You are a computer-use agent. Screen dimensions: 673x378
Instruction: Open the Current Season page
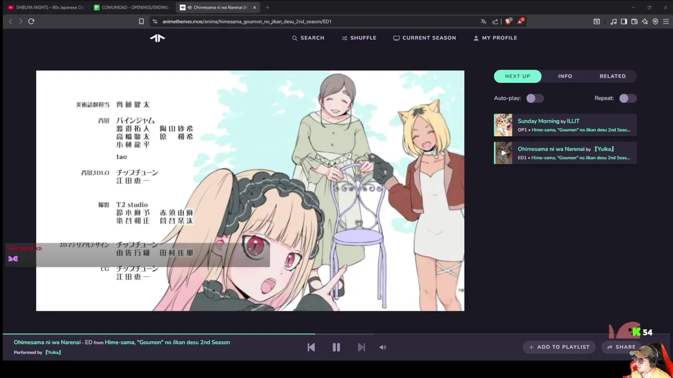424,38
